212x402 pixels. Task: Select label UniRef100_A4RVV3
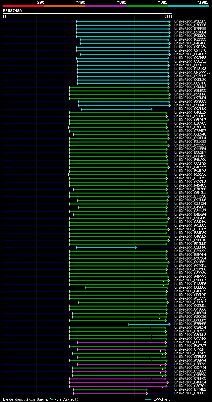click(x=190, y=277)
